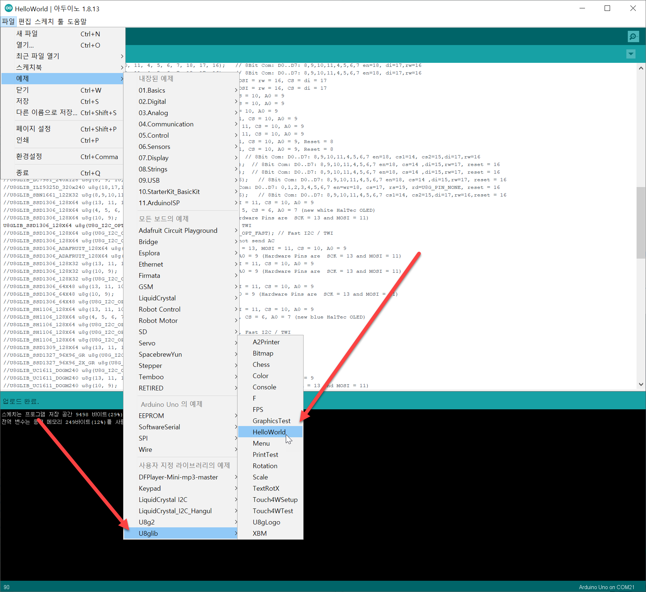Select 저장 menu entry
The image size is (646, 592).
[x=62, y=101]
